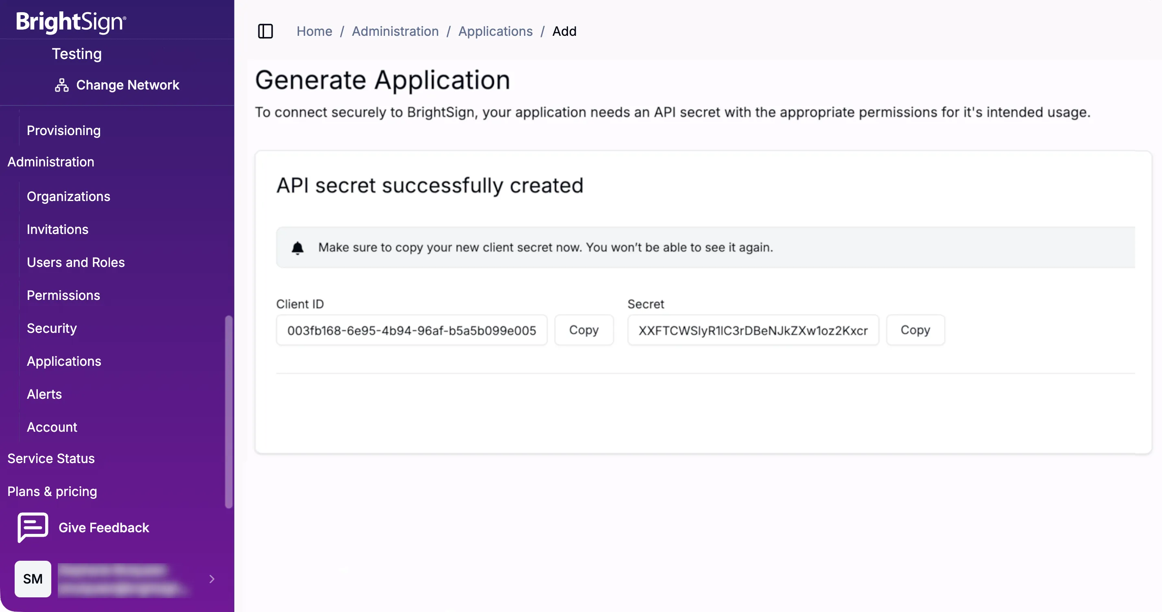The width and height of the screenshot is (1162, 612).
Task: Click the Give Feedback chat bubble icon
Action: (33, 527)
